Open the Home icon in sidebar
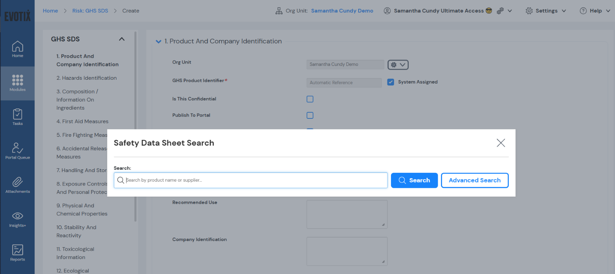The height and width of the screenshot is (274, 615). [17, 49]
